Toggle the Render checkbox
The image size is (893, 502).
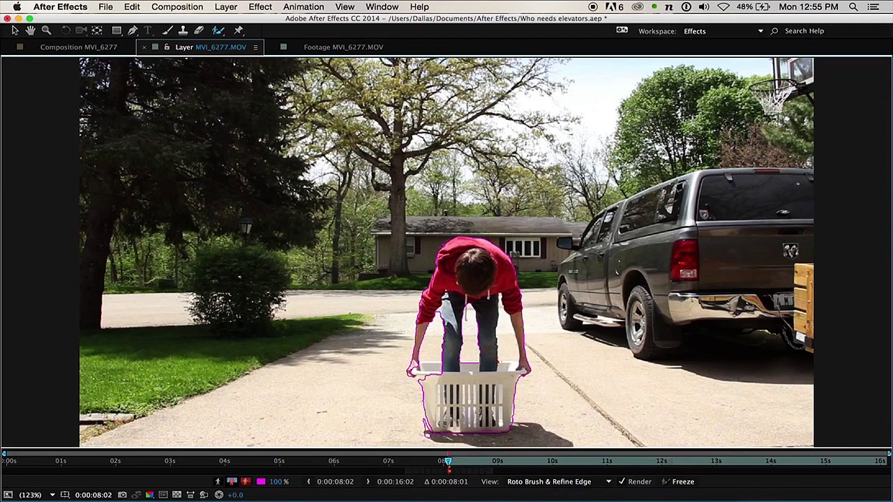pyautogui.click(x=622, y=482)
